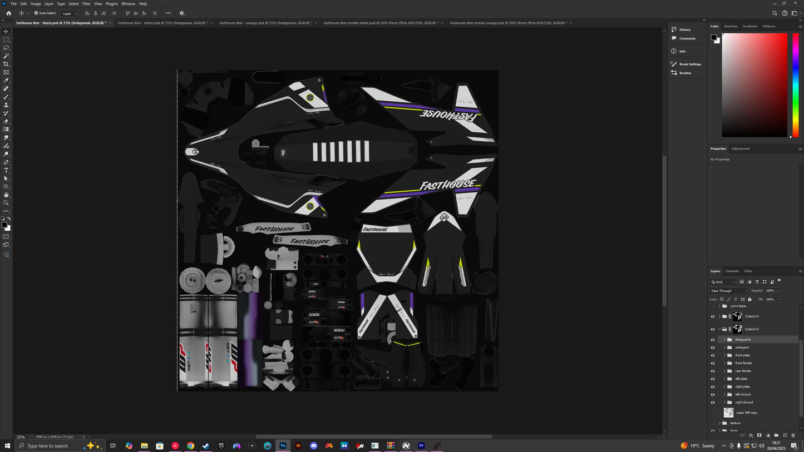Toggle visibility of the swingarm layer
This screenshot has height=452, width=804.
pyautogui.click(x=713, y=347)
